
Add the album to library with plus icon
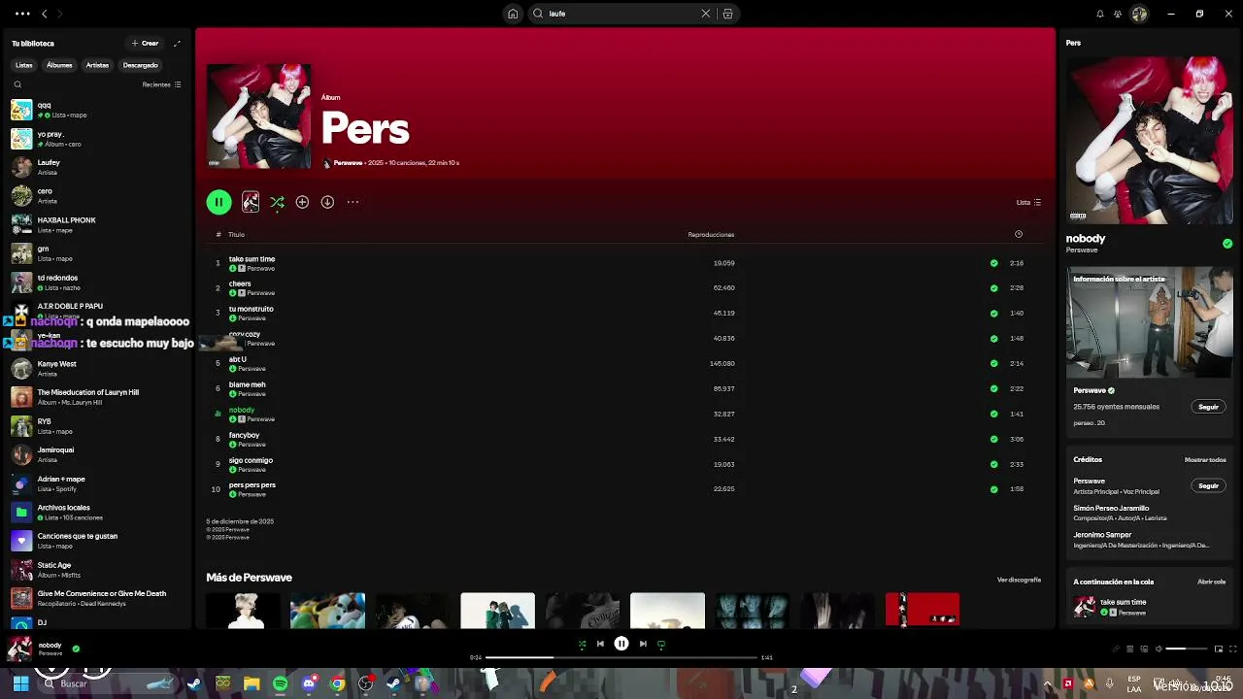(302, 202)
